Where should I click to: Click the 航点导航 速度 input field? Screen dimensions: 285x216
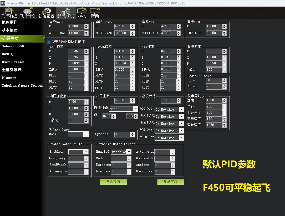pyautogui.click(x=214, y=100)
